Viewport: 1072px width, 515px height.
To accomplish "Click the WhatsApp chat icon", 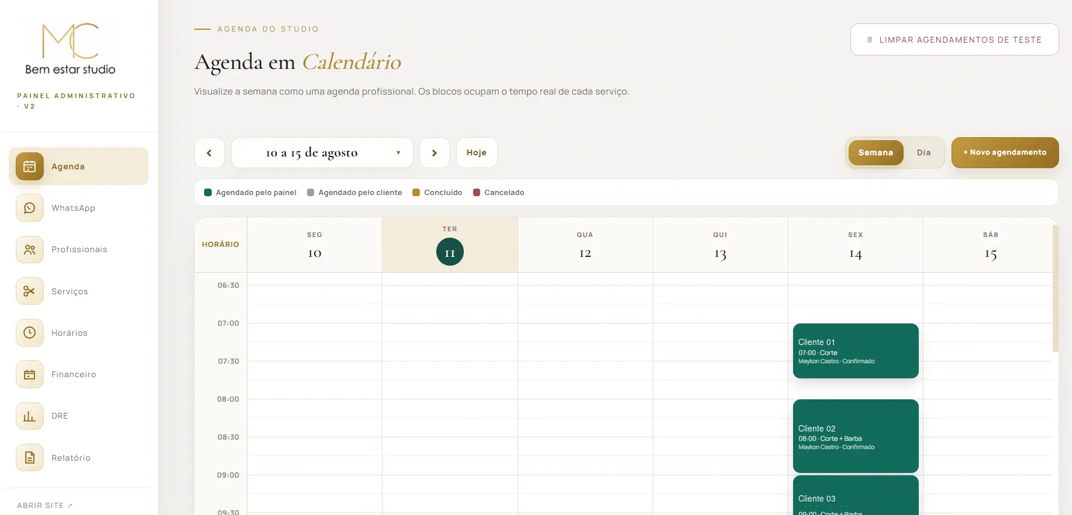I will click(x=30, y=208).
